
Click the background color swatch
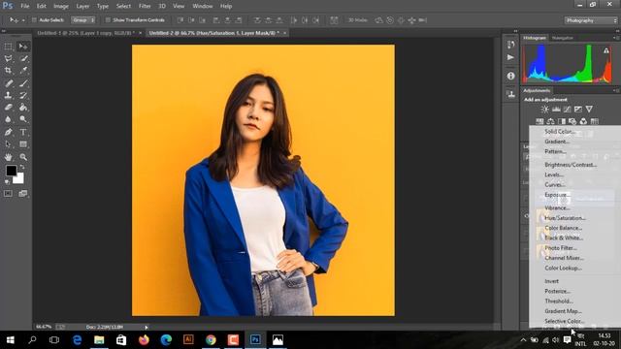pyautogui.click(x=19, y=180)
